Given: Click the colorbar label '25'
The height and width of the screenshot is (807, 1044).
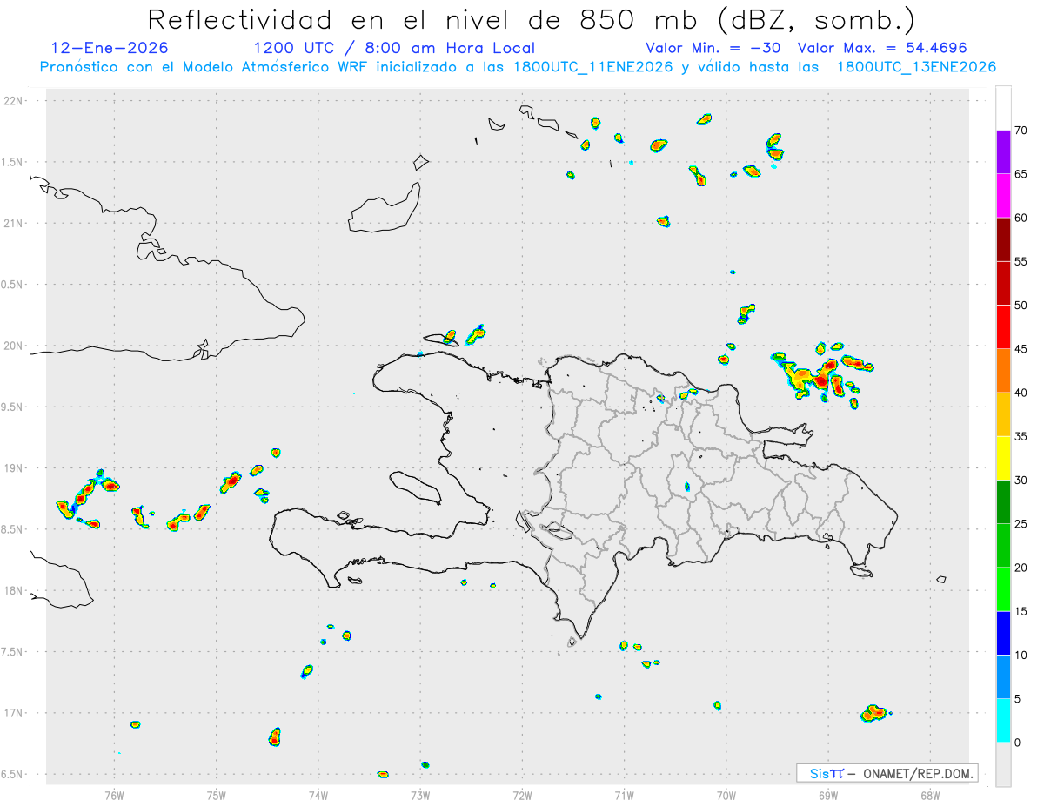Looking at the screenshot, I should click(1021, 524).
